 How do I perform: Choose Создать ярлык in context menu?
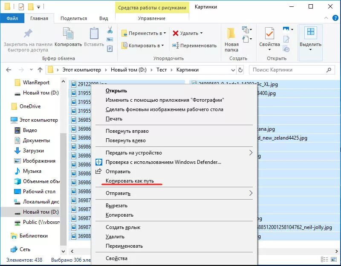point(174,227)
